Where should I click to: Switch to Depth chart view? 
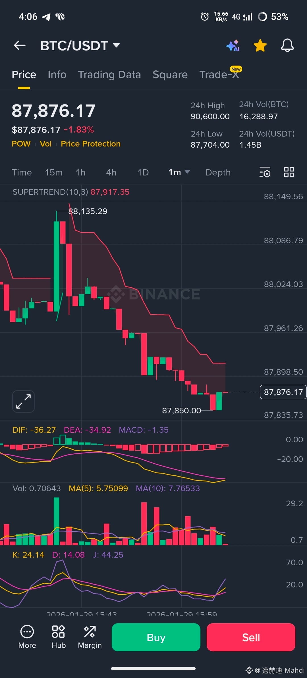(x=218, y=172)
